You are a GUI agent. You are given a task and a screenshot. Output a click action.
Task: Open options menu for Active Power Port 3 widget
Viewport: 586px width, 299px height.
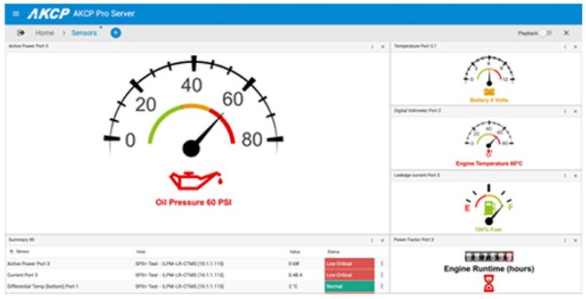[372, 47]
